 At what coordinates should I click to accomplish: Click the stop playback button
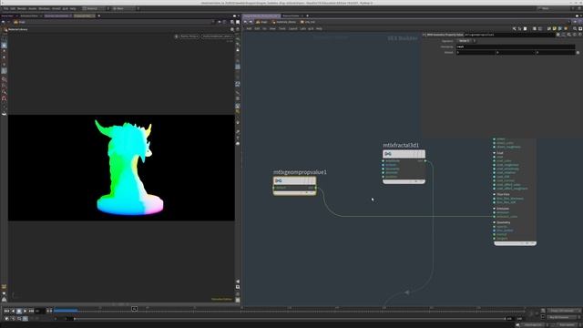(x=19, y=311)
